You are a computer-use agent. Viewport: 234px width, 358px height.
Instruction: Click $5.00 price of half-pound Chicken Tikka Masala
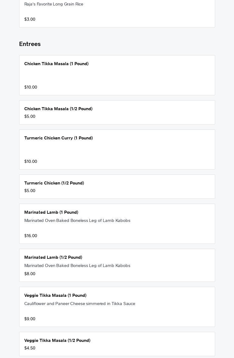pyautogui.click(x=30, y=117)
